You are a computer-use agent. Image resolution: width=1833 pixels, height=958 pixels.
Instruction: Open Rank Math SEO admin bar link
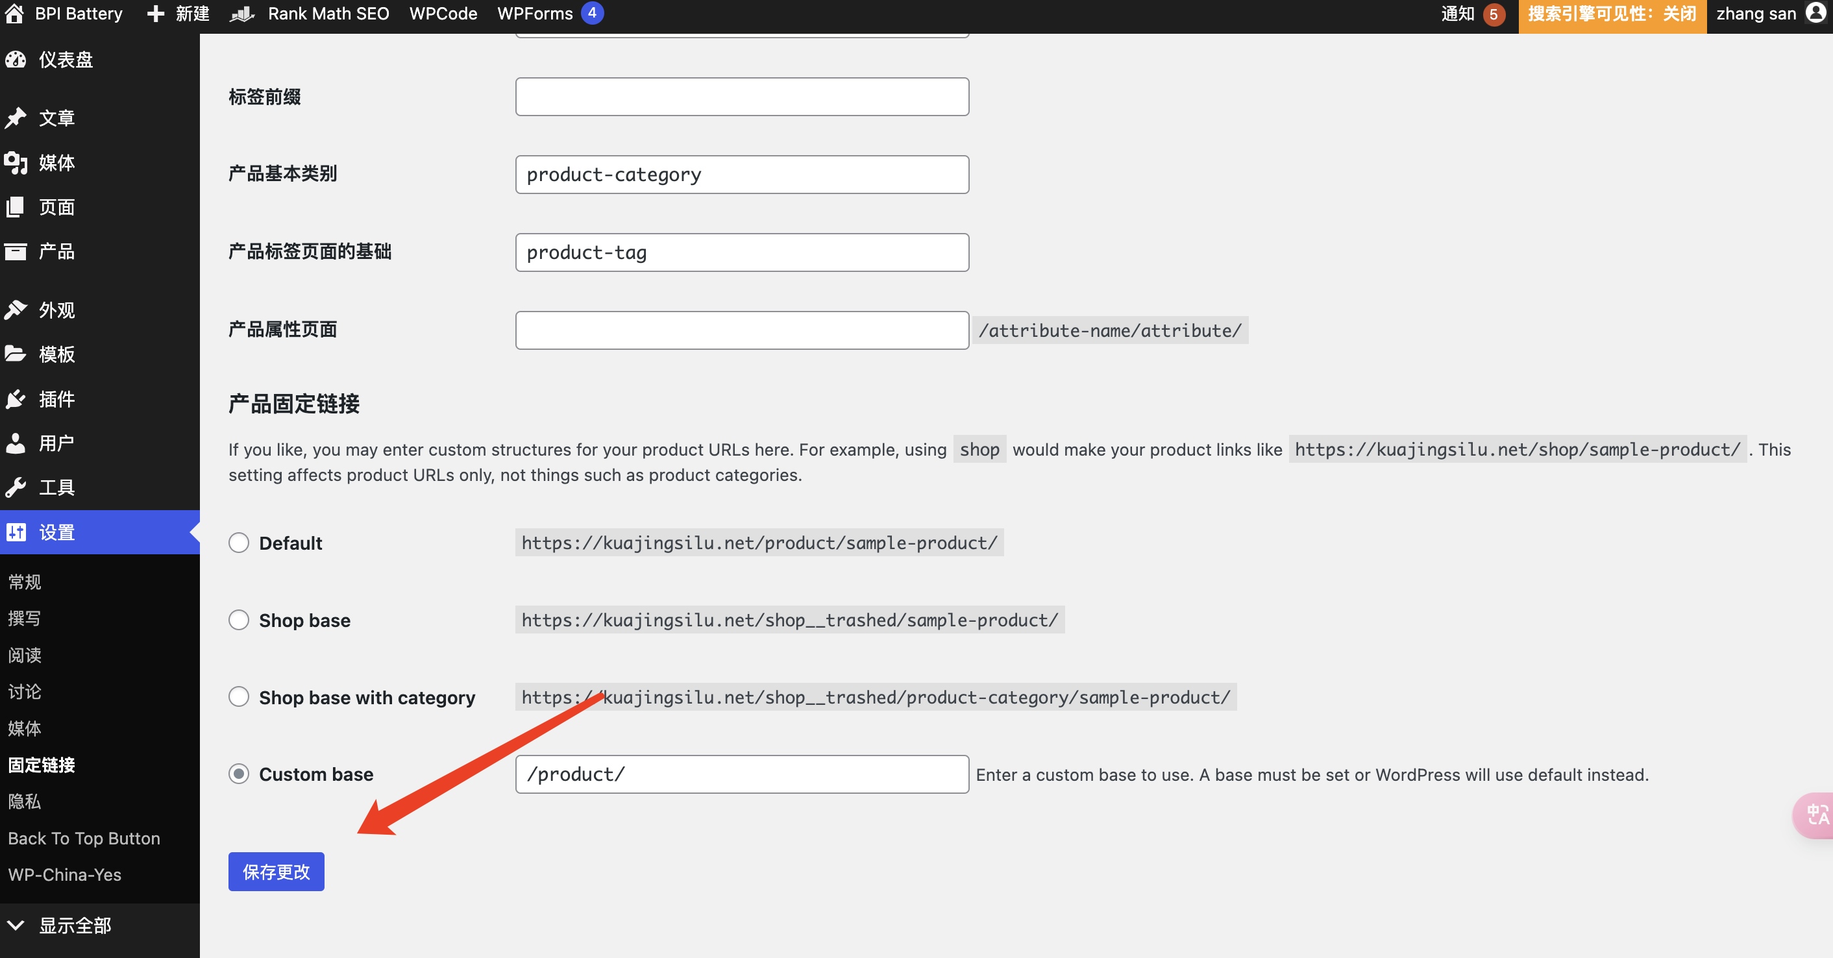point(328,14)
